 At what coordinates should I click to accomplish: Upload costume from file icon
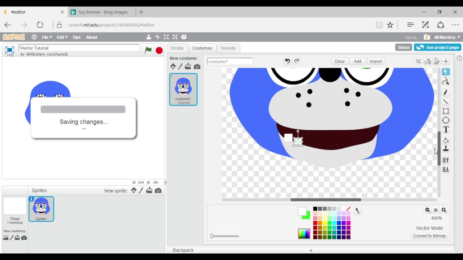point(188,66)
